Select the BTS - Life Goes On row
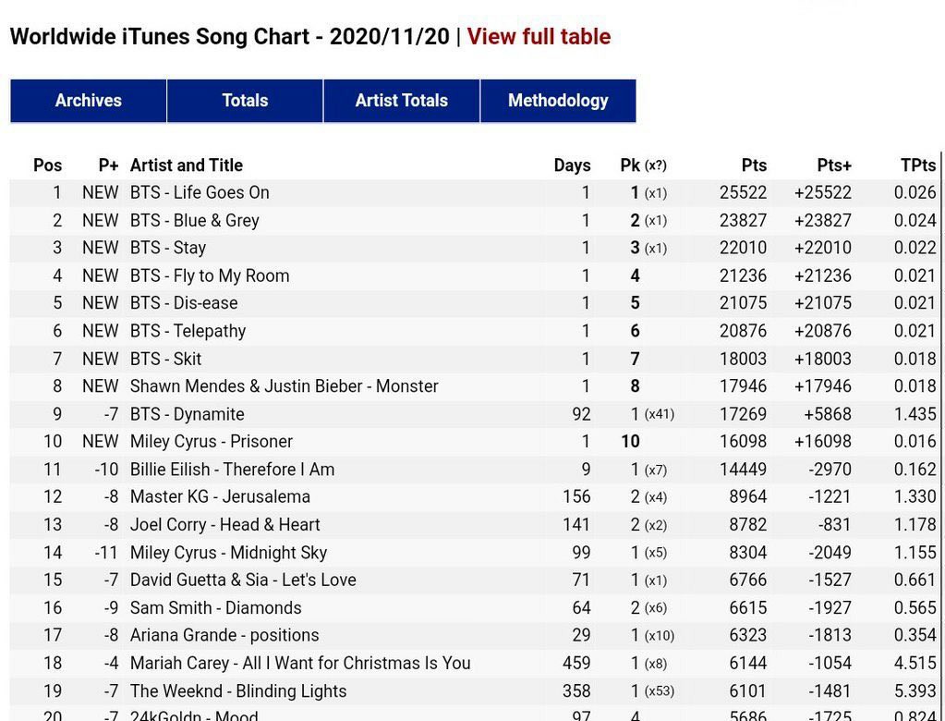This screenshot has height=721, width=945. [200, 193]
